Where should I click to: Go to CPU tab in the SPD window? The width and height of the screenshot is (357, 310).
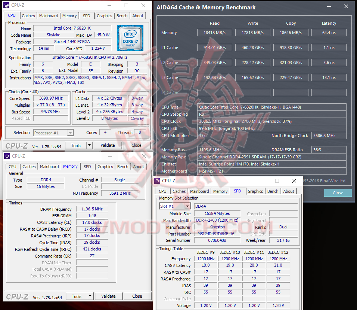162,191
